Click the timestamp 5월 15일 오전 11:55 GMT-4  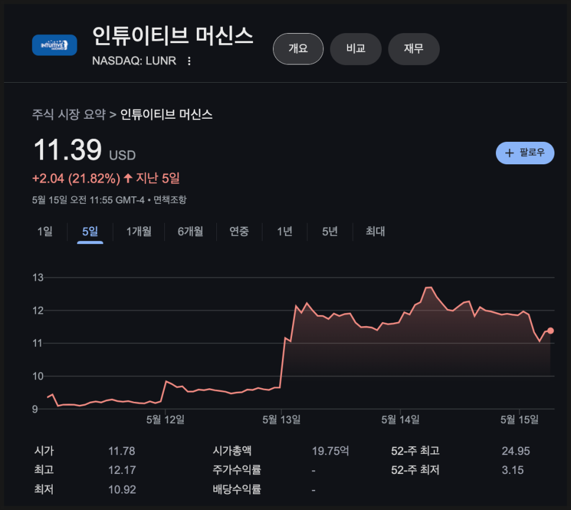(88, 200)
